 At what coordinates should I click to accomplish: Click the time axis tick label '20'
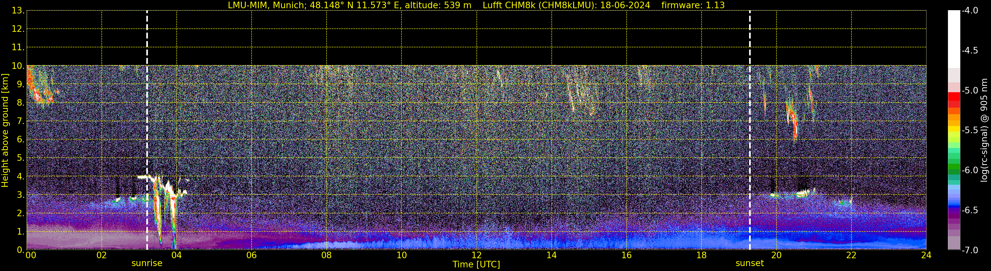pos(777,255)
